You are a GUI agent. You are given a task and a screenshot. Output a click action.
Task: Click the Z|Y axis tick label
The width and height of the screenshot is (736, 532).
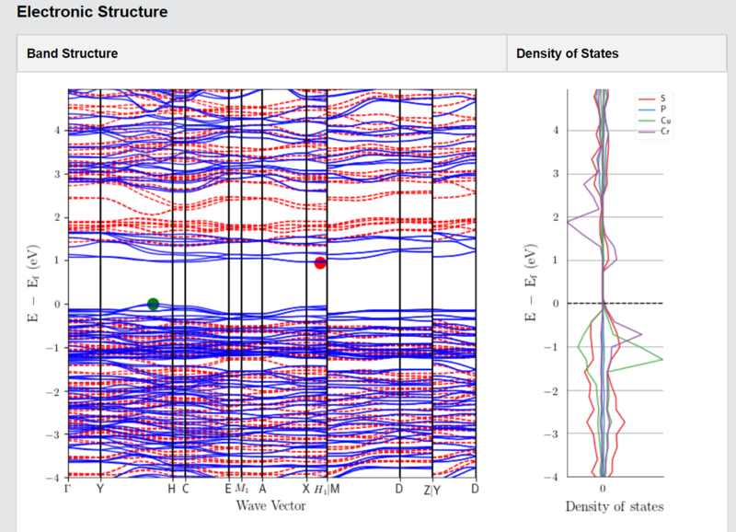coord(432,491)
